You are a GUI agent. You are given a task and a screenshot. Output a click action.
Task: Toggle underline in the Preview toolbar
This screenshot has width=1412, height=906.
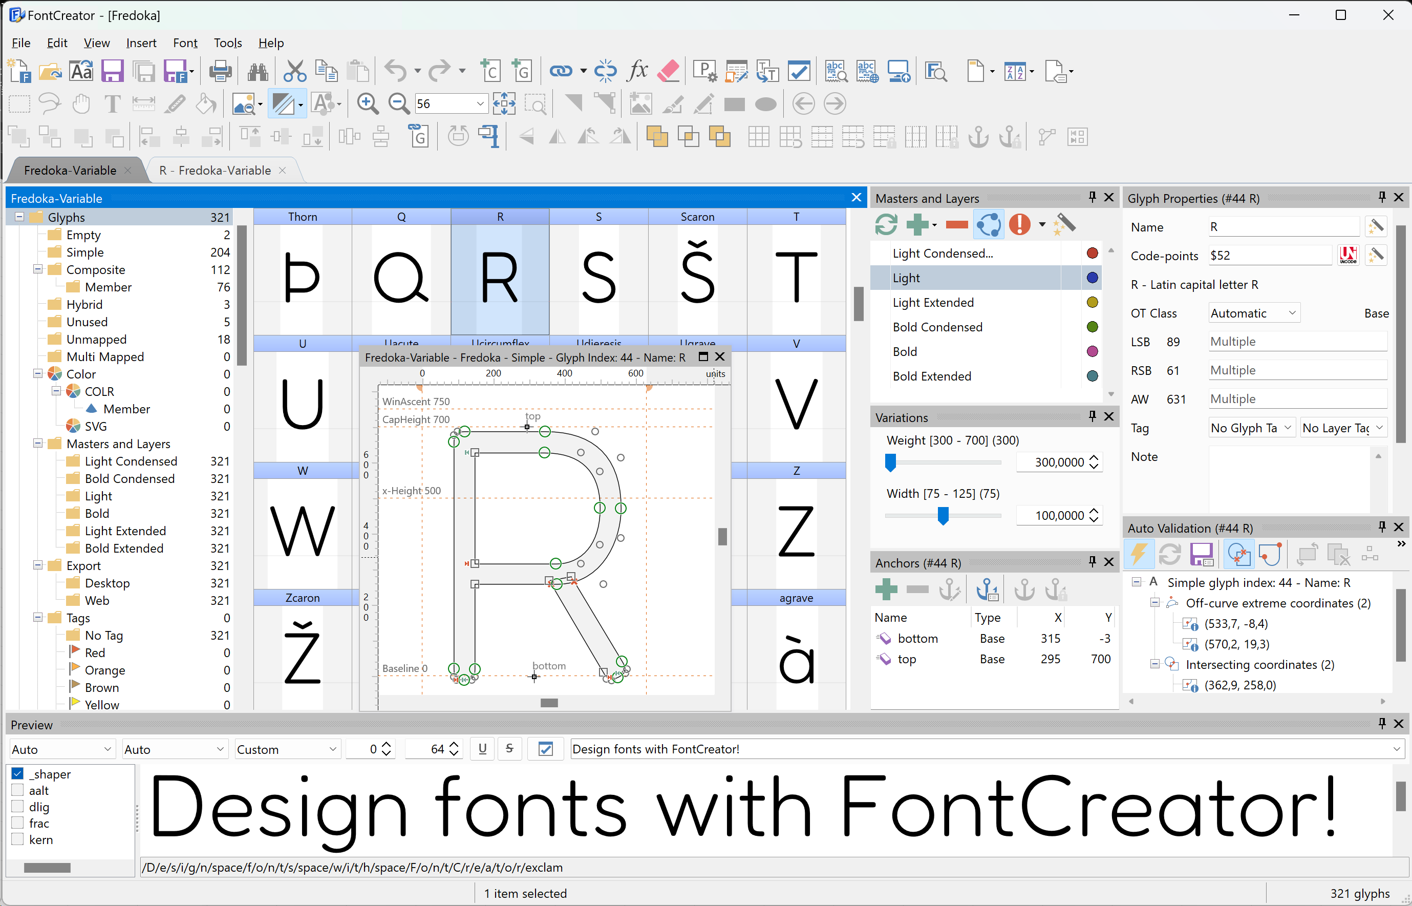[482, 748]
